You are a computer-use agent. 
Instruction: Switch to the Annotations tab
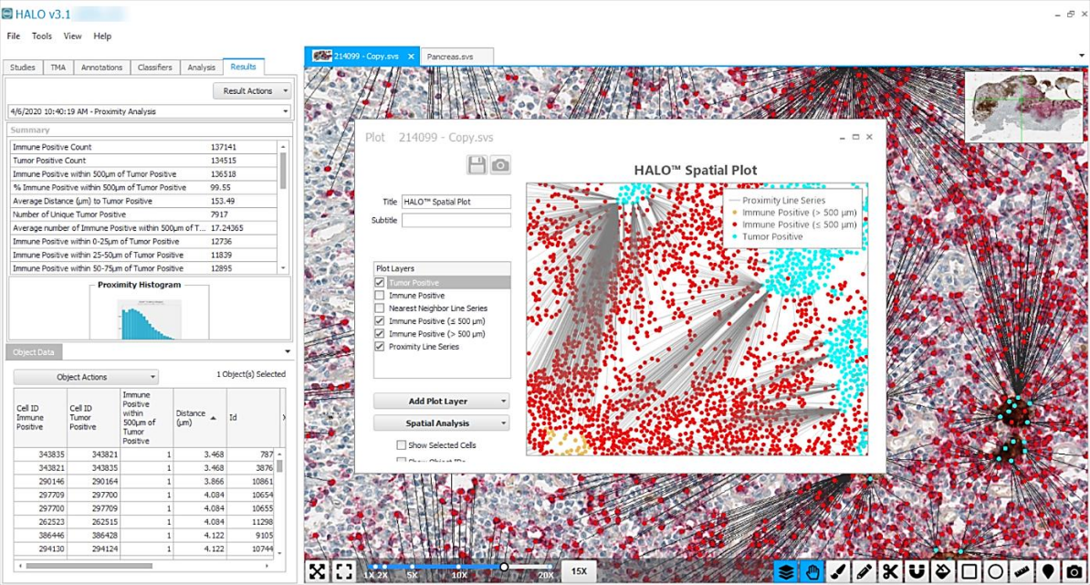click(101, 68)
